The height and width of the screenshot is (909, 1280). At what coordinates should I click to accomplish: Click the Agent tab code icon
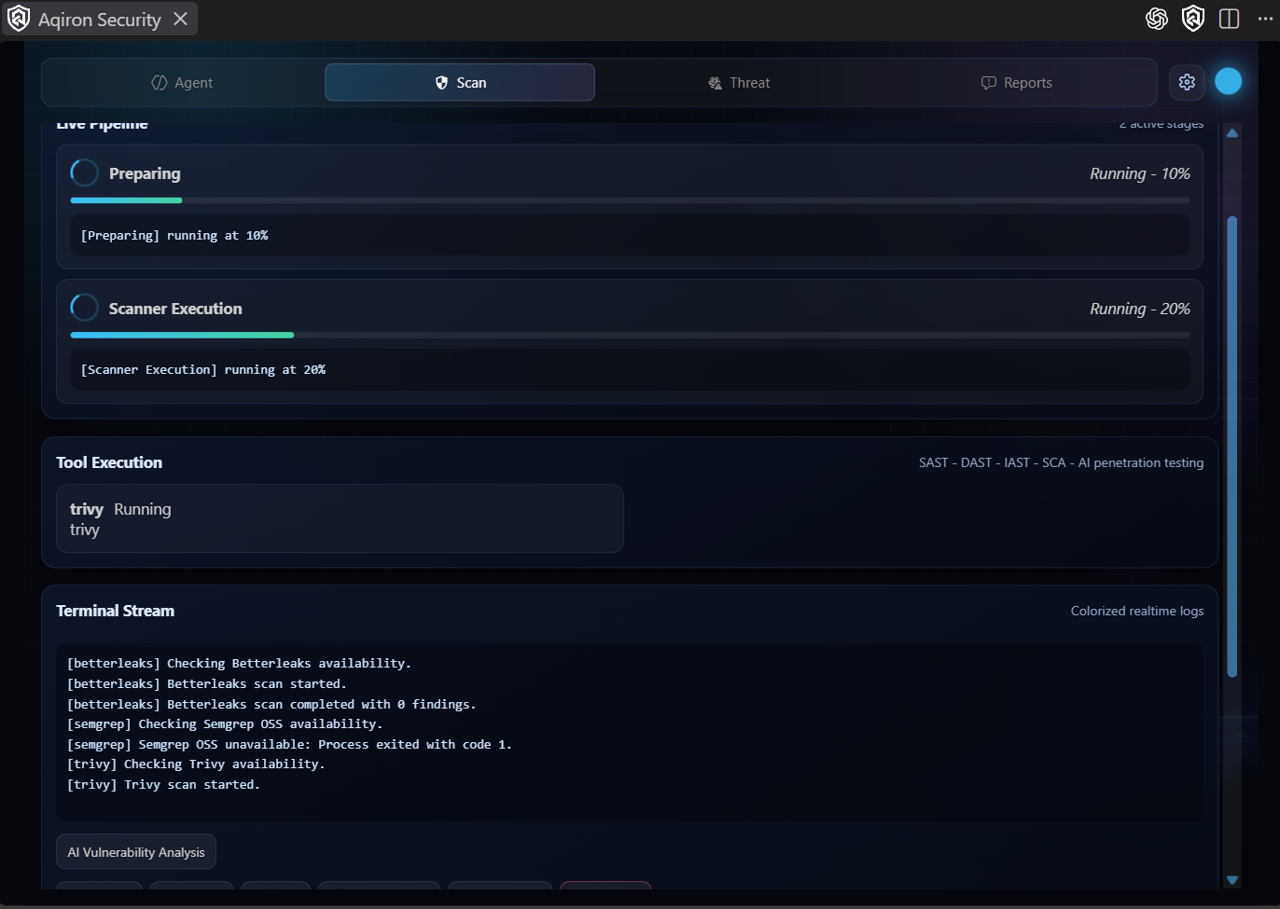[160, 83]
